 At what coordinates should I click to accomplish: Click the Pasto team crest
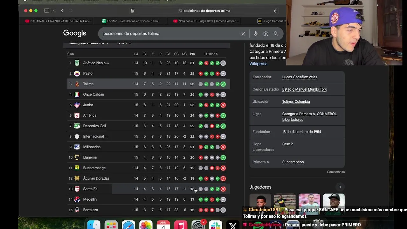[x=77, y=73]
